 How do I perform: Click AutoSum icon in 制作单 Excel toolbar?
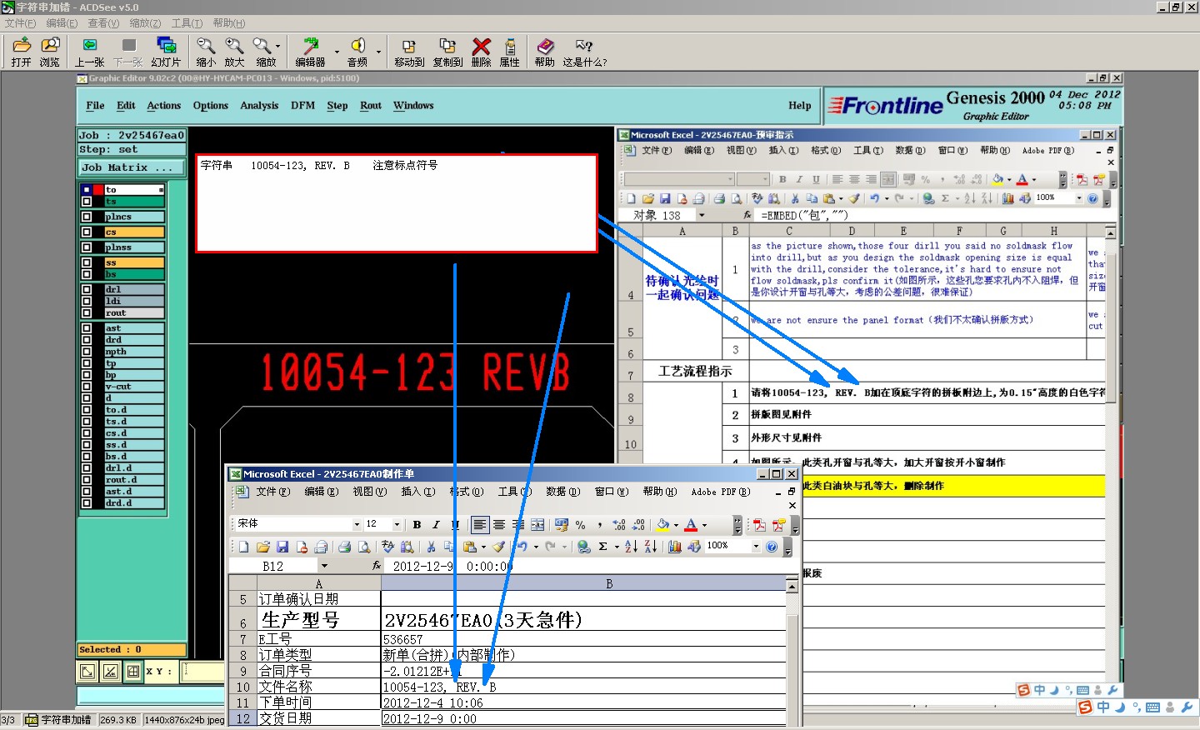(x=602, y=547)
